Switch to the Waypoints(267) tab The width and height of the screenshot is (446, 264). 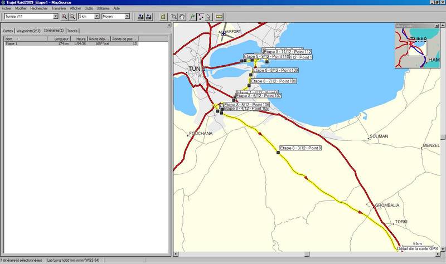pos(28,31)
